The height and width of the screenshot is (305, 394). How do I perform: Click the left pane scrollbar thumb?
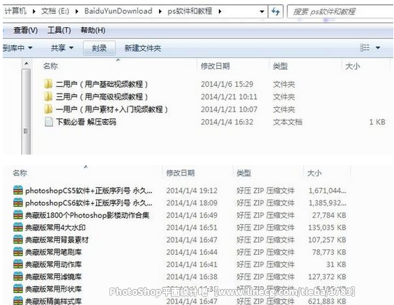[x=26, y=111]
